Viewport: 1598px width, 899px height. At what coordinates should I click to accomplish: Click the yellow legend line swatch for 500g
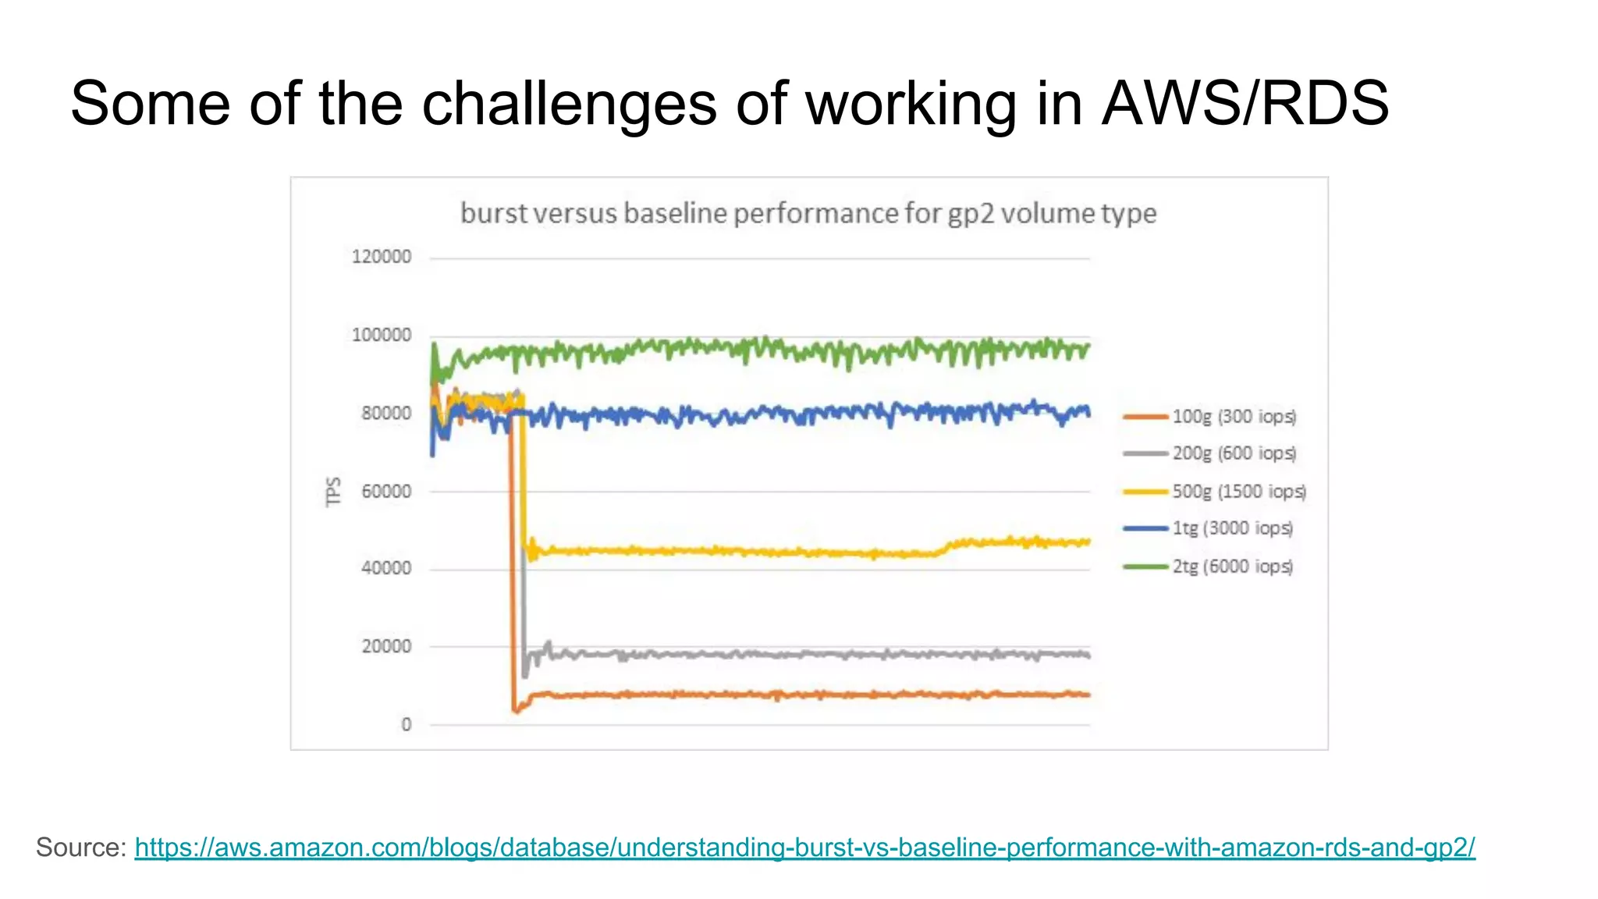1145,492
